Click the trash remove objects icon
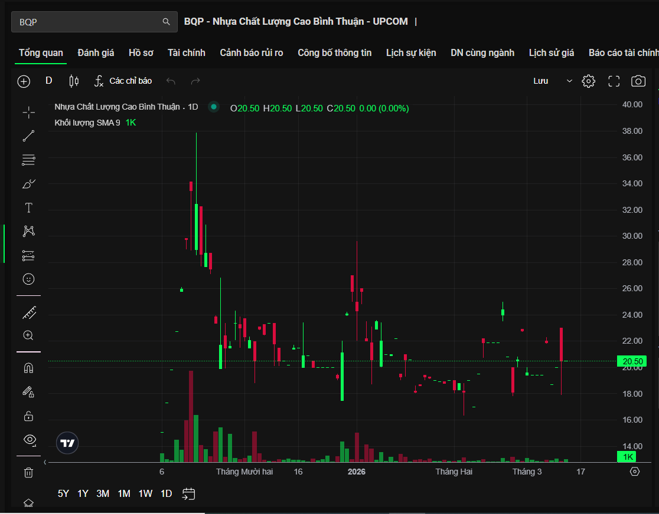The image size is (659, 514). 28,472
